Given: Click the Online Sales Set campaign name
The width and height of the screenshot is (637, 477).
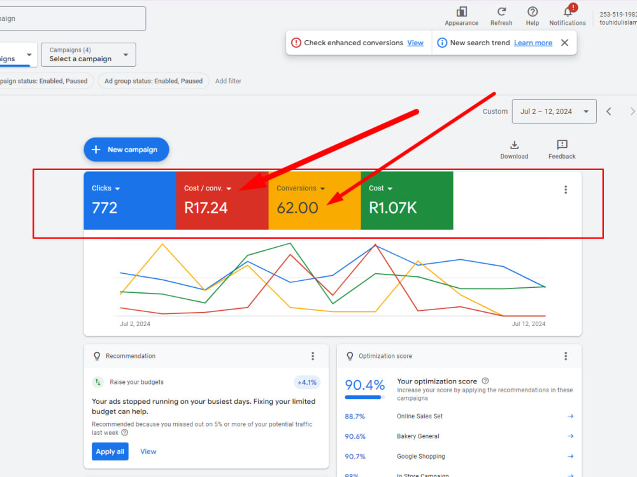Looking at the screenshot, I should (420, 416).
